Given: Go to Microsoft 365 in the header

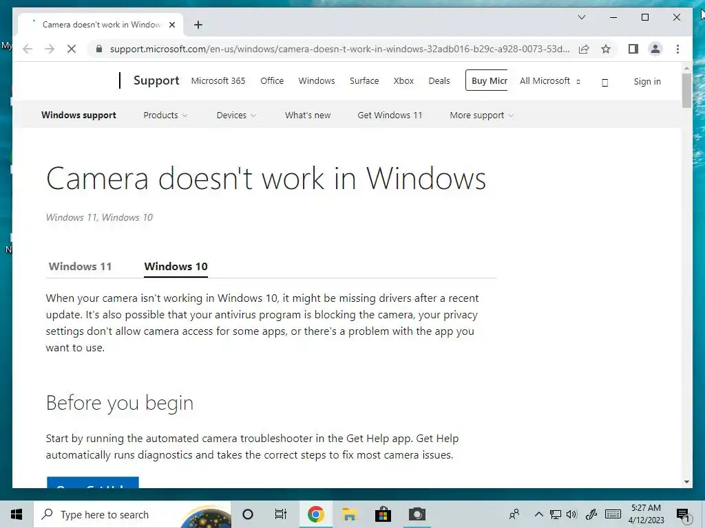Looking at the screenshot, I should 218,81.
